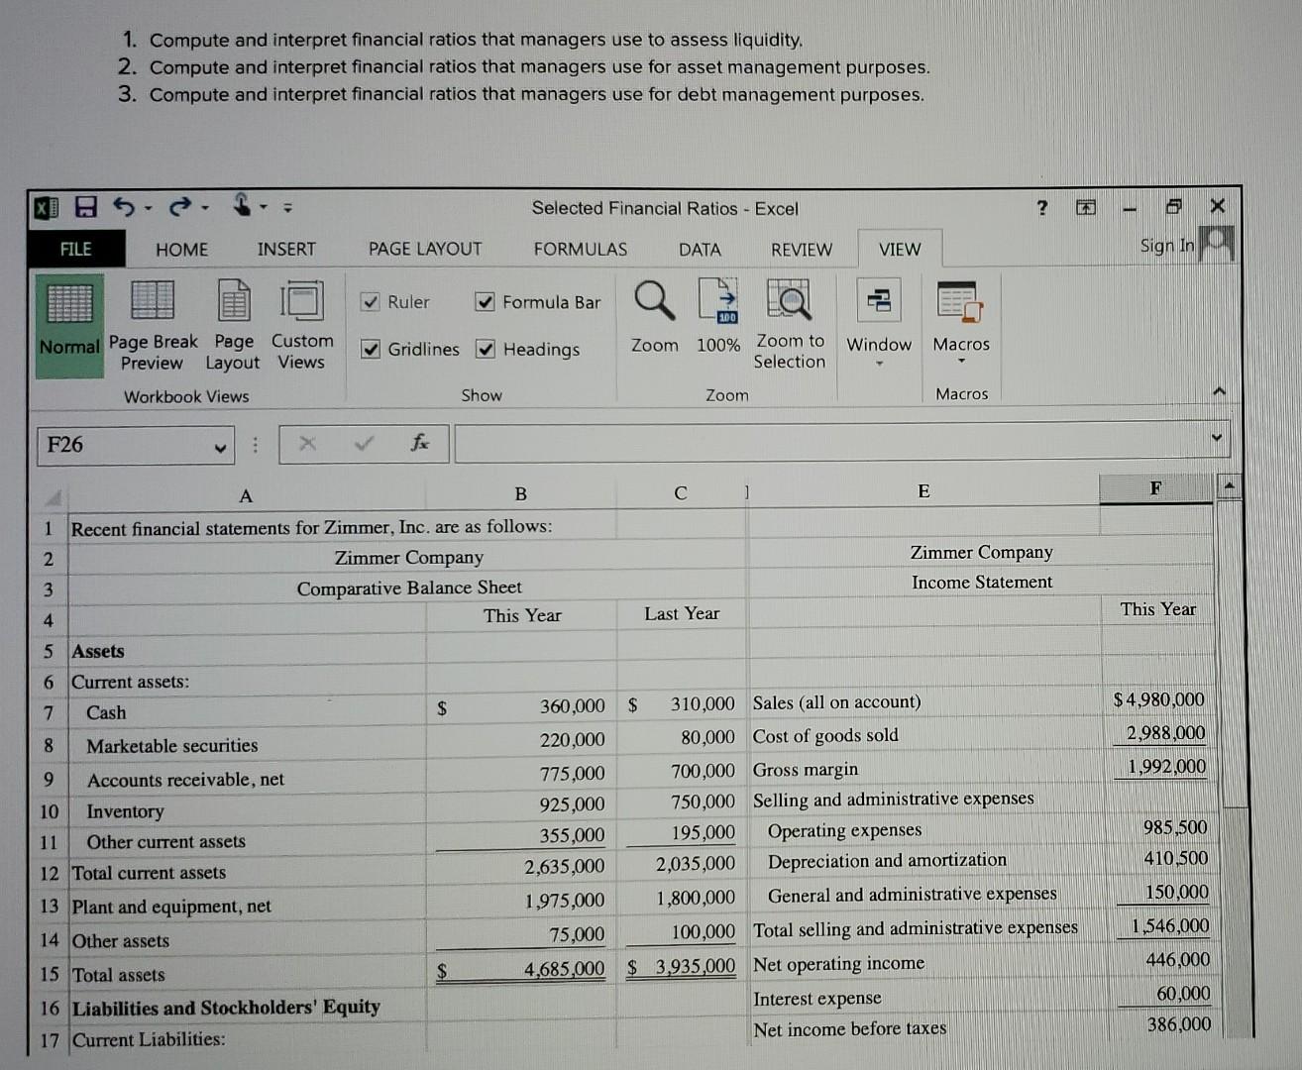Open Custom Views dialog
Image resolution: width=1302 pixels, height=1070 pixels.
pos(302,327)
